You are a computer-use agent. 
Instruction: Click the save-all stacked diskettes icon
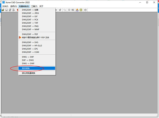pos(10,10)
